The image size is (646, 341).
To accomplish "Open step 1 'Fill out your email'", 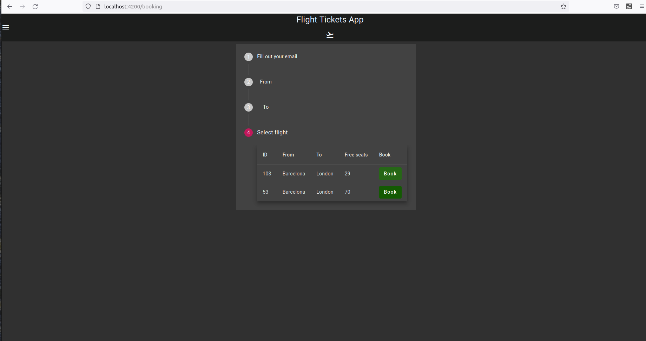I will click(277, 56).
